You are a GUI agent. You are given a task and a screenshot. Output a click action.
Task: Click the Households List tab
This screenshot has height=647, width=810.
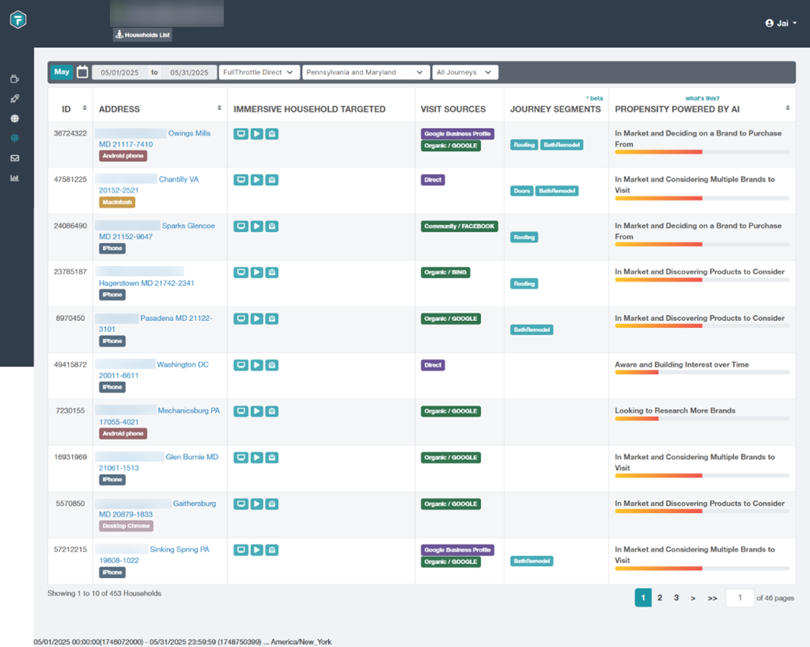pyautogui.click(x=142, y=34)
